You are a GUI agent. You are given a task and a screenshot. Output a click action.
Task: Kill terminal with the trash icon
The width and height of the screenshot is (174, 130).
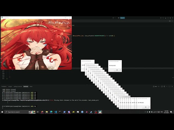(x=164, y=87)
